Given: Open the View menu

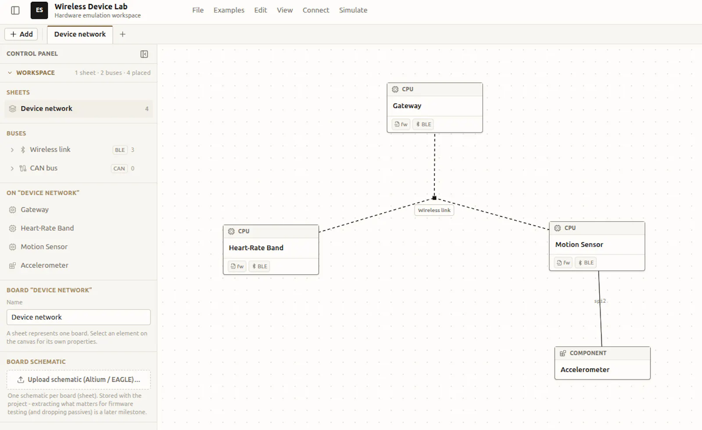Looking at the screenshot, I should tap(285, 10).
